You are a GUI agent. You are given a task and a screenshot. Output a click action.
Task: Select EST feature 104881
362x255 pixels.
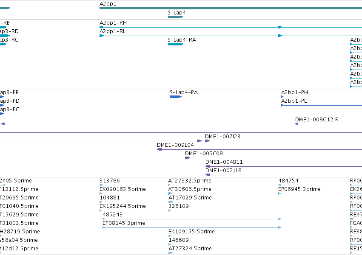pos(110,198)
